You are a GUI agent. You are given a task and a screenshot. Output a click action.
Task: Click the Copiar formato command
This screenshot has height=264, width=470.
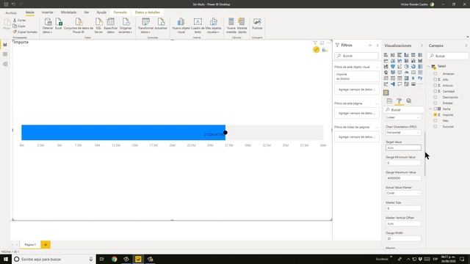click(25, 32)
